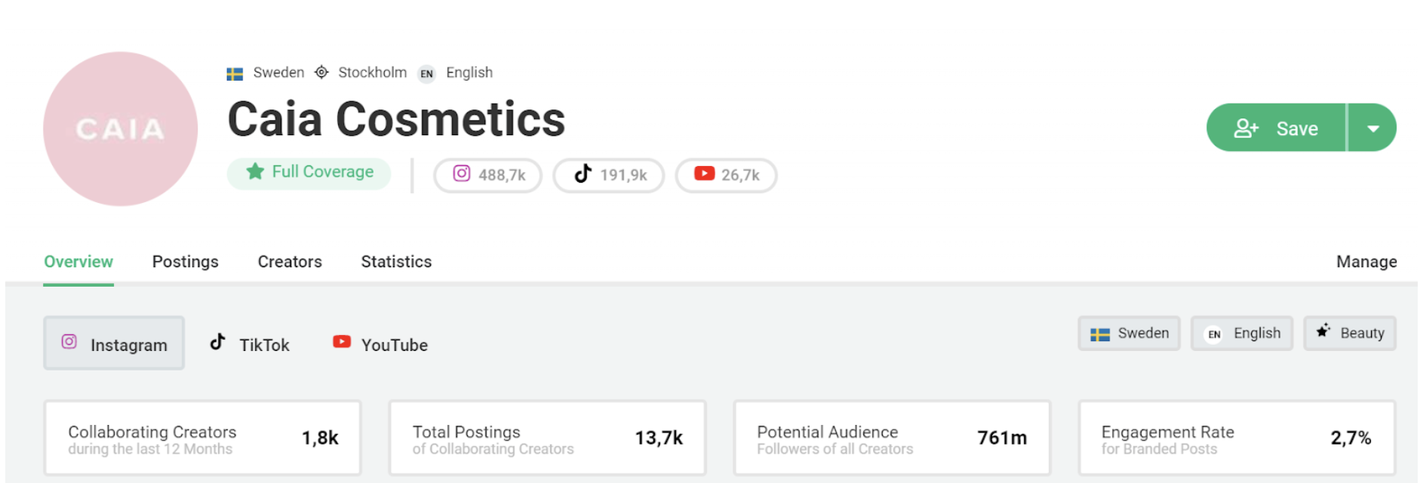Open the Sweden filter selector
This screenshot has width=1420, height=483.
coord(1129,333)
